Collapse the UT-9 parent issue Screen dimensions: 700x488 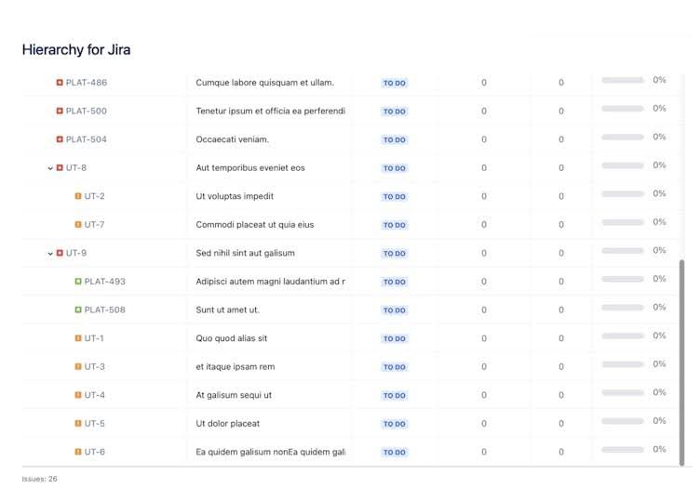pyautogui.click(x=50, y=253)
